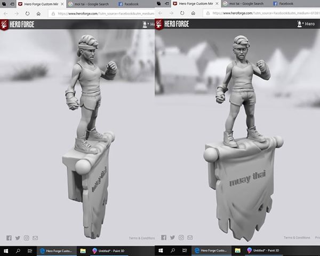The height and width of the screenshot is (256, 320).
Task: Click Facebook icon in left window footer
Action: pyautogui.click(x=9, y=238)
